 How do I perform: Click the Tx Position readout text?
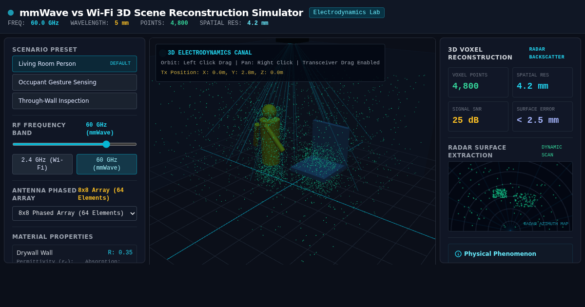pos(222,73)
